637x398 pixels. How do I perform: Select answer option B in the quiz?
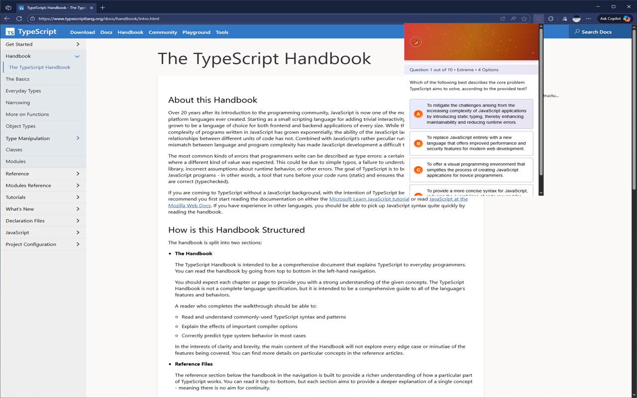coord(471,143)
